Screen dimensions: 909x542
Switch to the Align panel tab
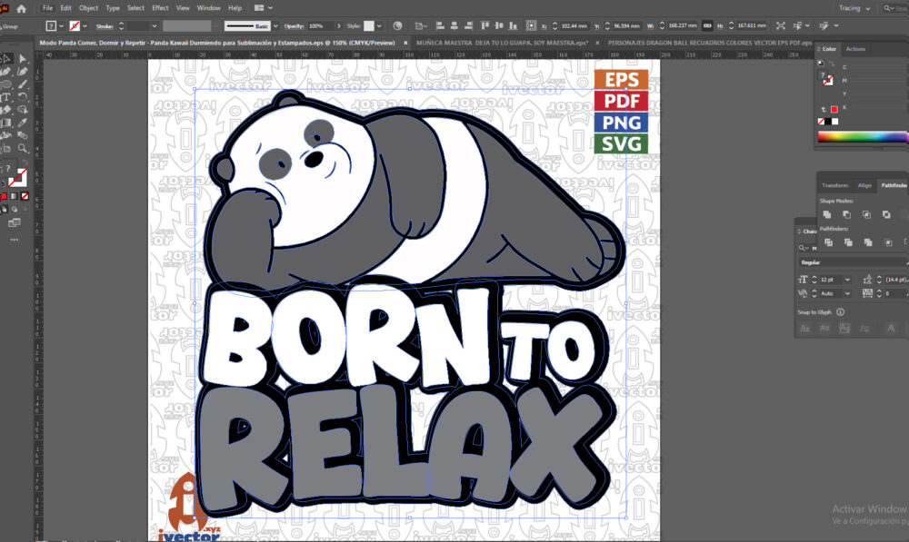point(865,185)
